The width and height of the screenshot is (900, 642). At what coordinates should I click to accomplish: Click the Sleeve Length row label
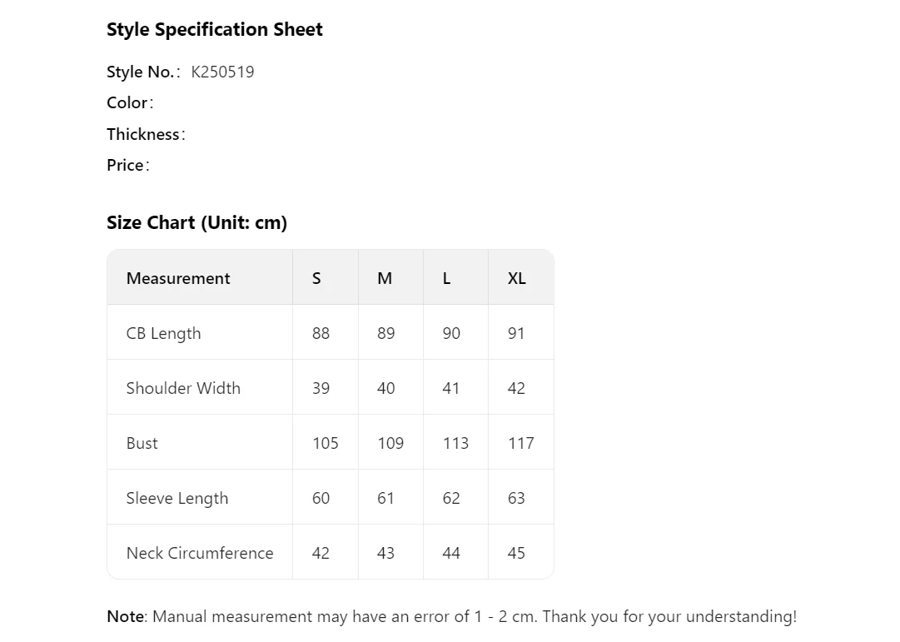177,499
